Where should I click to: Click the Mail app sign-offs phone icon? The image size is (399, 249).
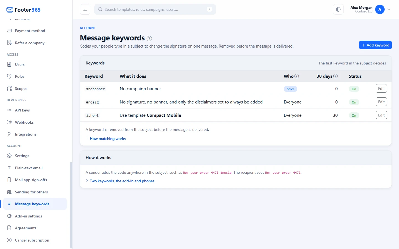point(9,180)
